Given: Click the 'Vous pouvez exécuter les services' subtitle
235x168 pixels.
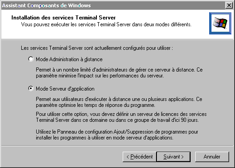Looking at the screenshot, I should [106, 24].
